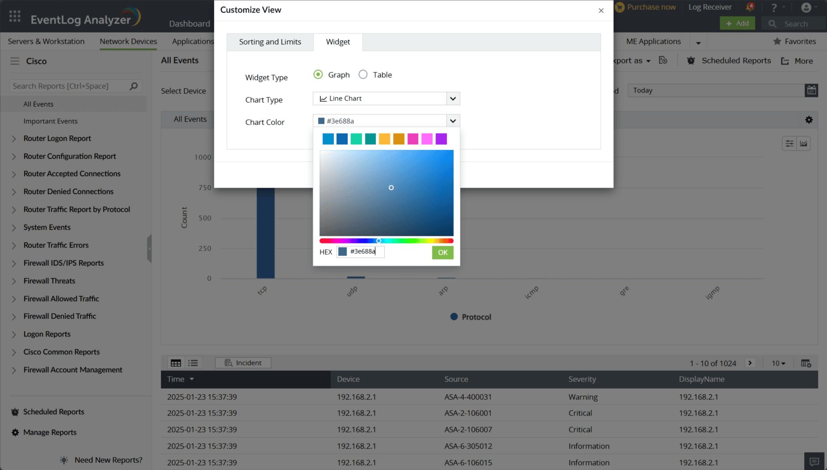Open the chat feedback icon
Viewport: 827px width, 470px height.
click(x=814, y=462)
